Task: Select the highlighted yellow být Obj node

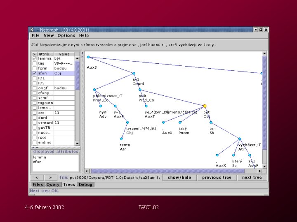Action: click(x=205, y=106)
